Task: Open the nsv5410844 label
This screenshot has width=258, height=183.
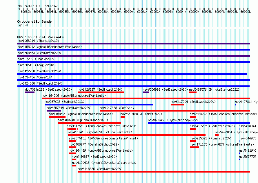Action: point(247,126)
